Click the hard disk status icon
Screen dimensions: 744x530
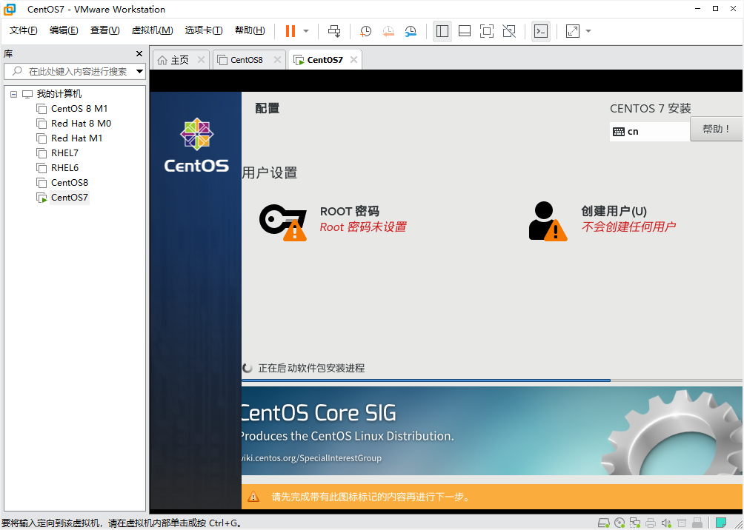click(603, 523)
